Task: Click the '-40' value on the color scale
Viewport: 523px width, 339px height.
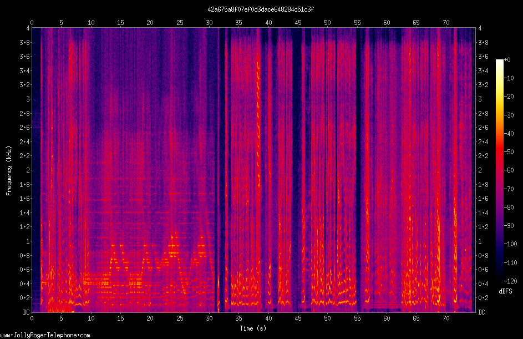Action: point(509,134)
